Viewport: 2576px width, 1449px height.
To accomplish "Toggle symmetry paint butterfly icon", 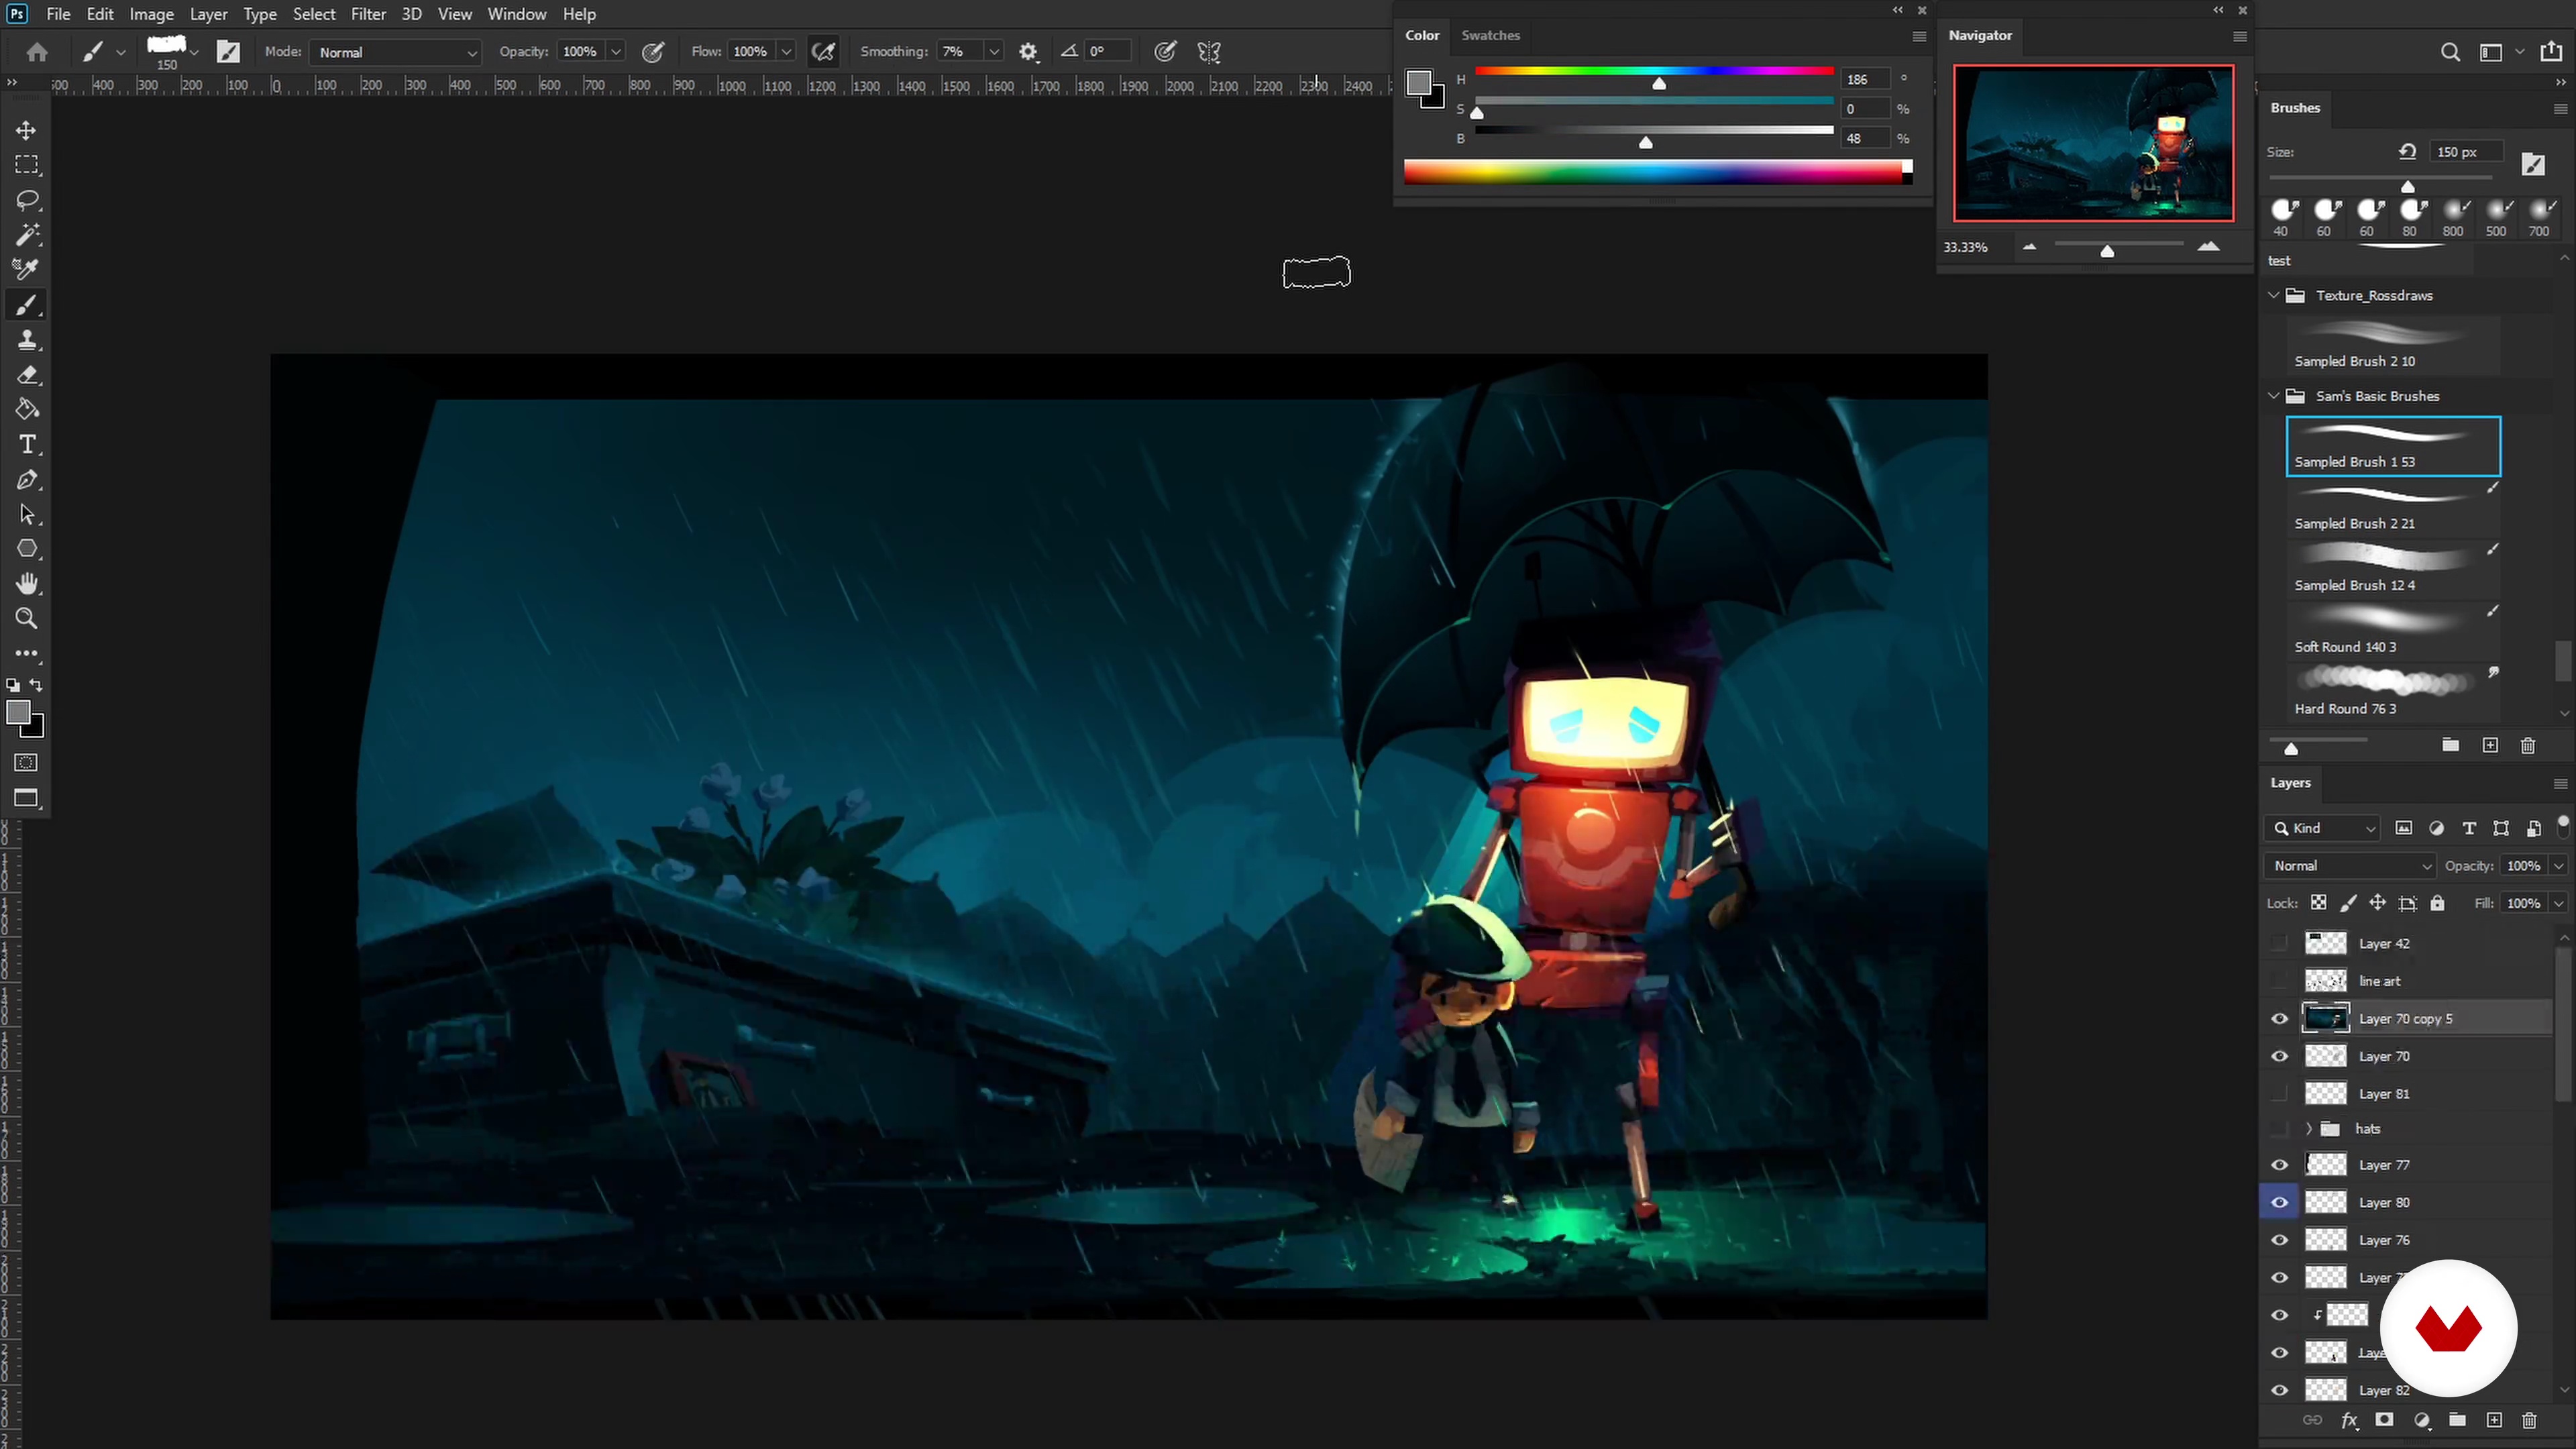I will tap(1209, 52).
